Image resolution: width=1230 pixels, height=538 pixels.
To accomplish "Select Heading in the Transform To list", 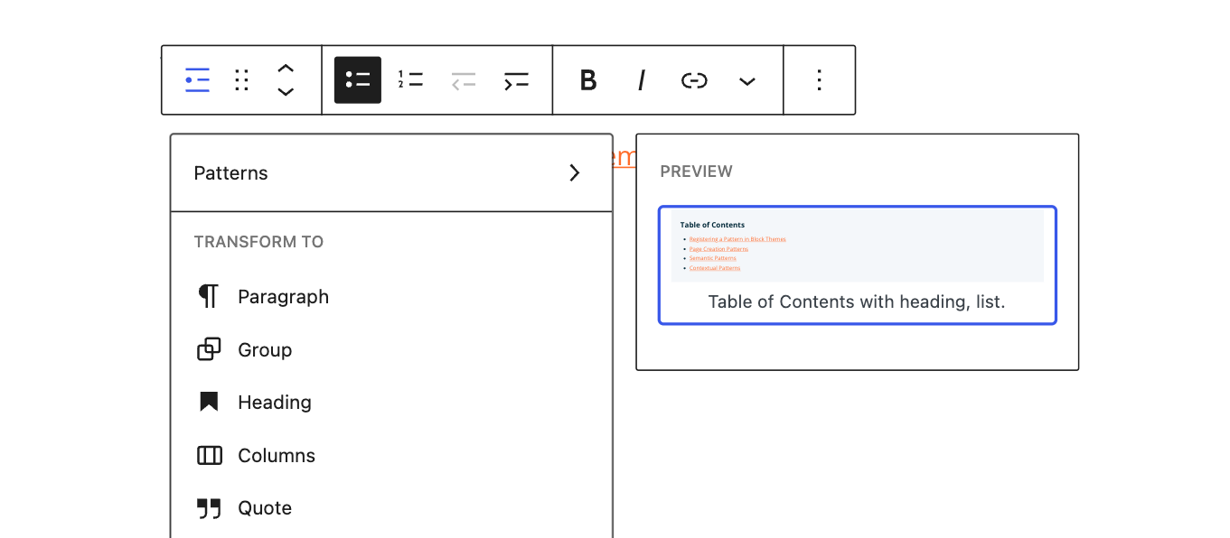I will [274, 403].
